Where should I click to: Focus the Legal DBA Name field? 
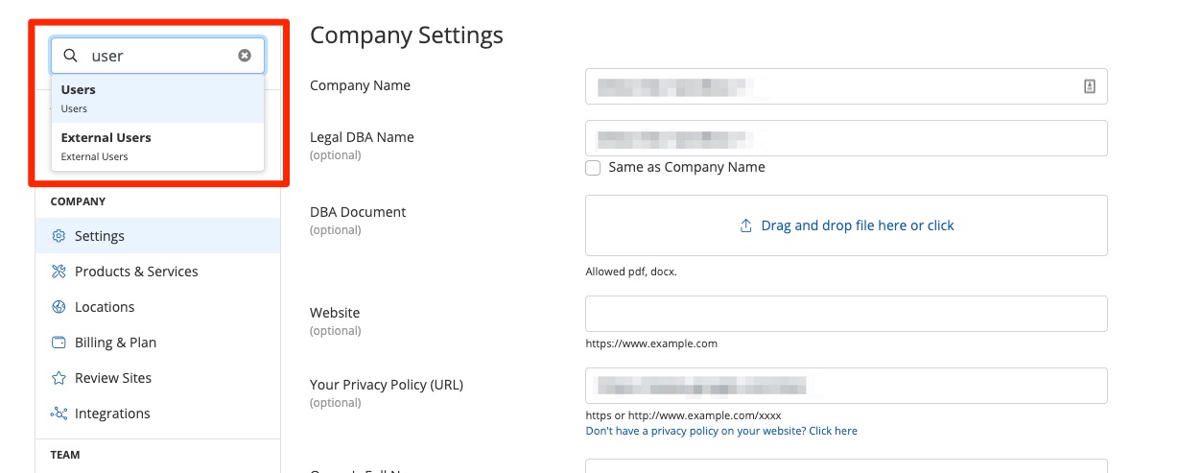[846, 138]
